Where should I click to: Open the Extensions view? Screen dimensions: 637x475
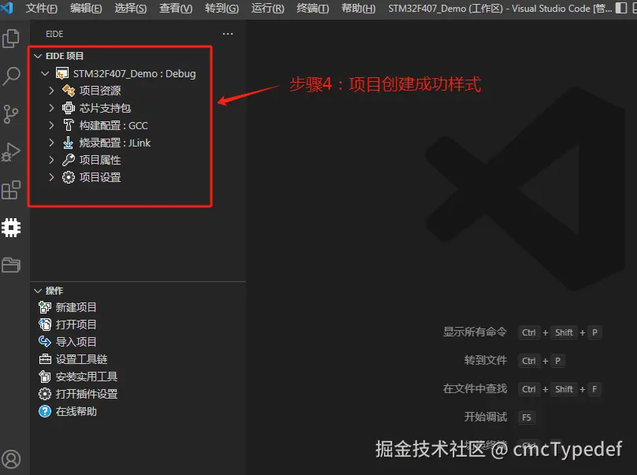tap(11, 190)
